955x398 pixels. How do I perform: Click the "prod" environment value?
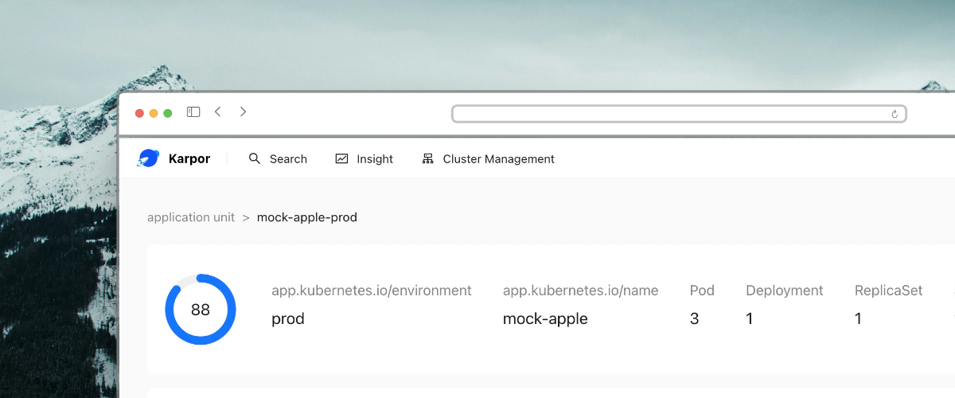pyautogui.click(x=288, y=319)
